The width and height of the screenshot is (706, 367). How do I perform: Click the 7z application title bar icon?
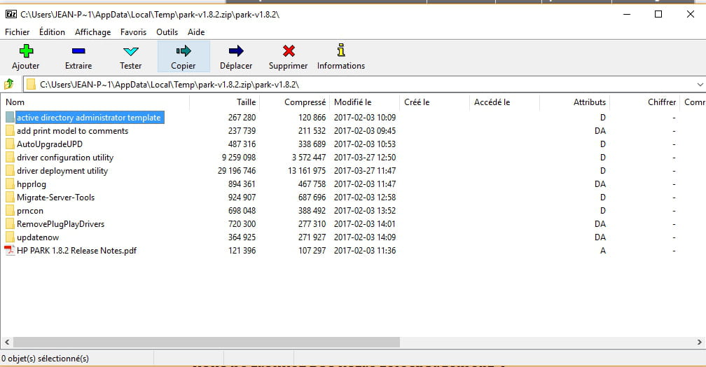11,14
